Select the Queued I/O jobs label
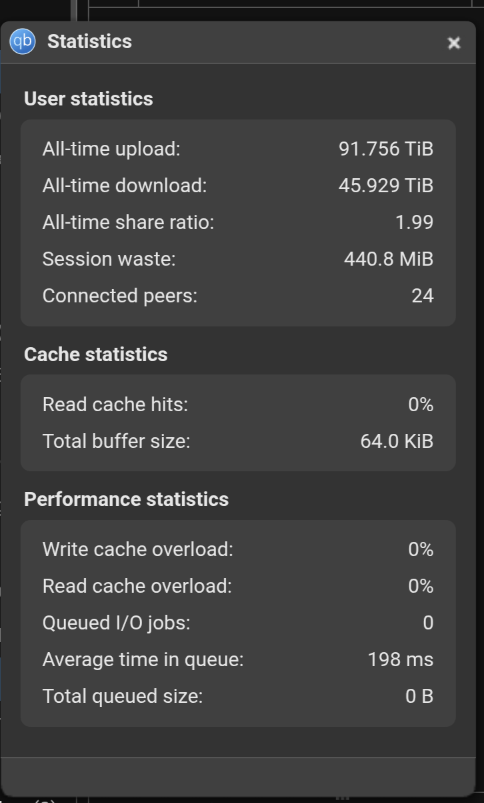Screen dimensions: 484x803 117,623
